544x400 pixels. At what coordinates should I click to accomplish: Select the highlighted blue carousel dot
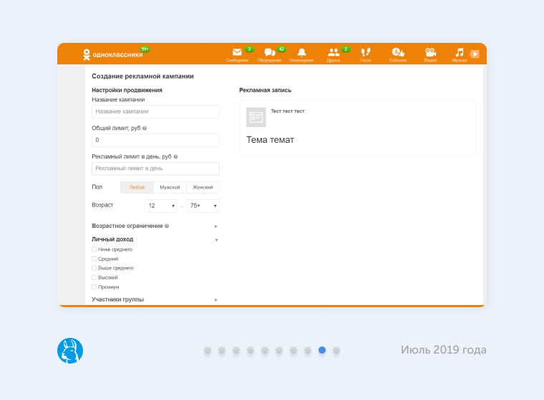point(322,350)
